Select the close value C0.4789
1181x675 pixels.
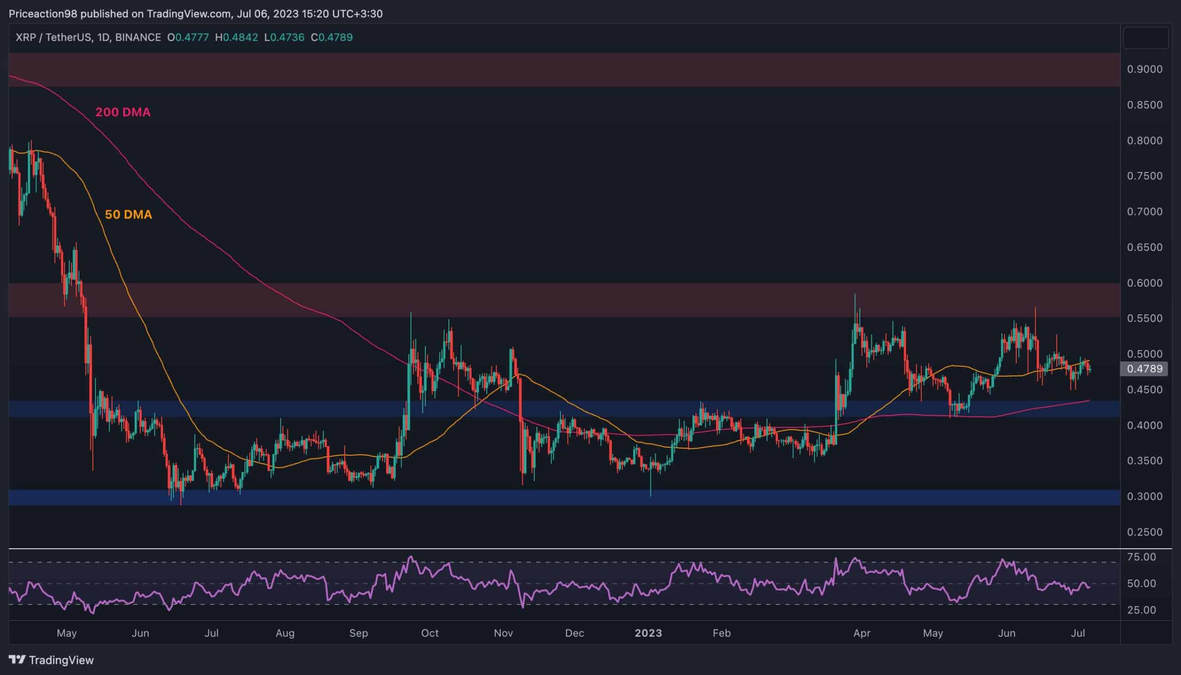(x=332, y=37)
